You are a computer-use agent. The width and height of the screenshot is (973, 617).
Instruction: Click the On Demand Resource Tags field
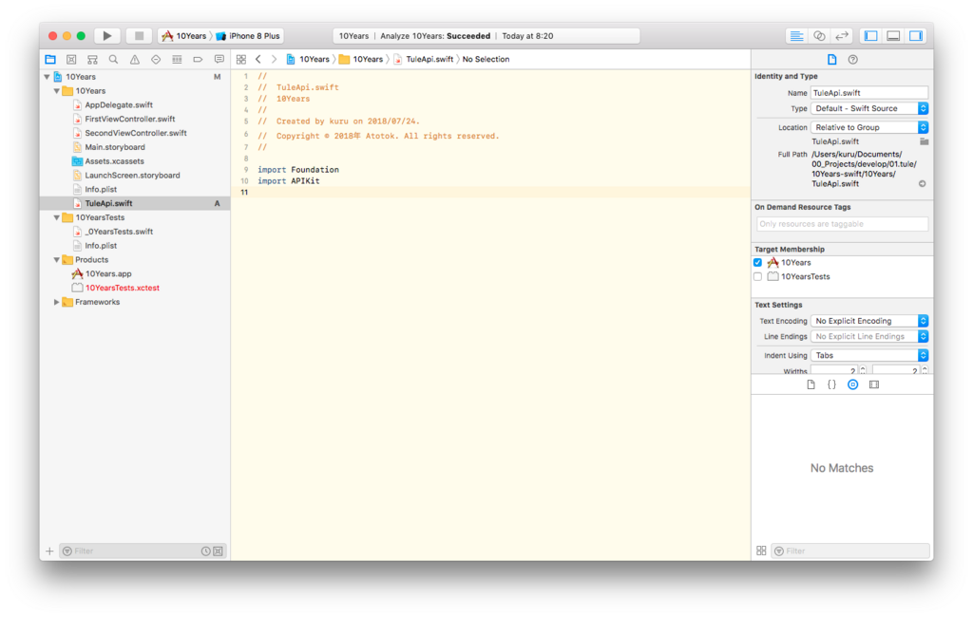(x=842, y=224)
